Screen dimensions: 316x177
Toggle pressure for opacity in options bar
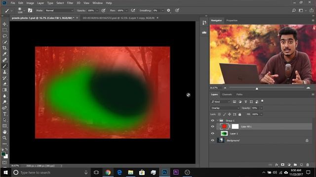(103, 10)
